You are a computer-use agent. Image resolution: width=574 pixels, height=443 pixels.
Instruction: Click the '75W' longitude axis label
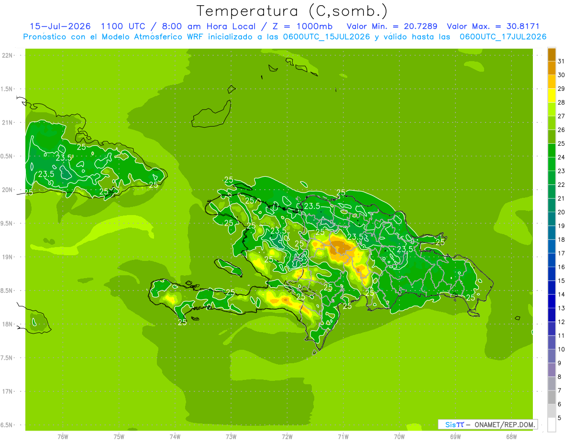[119, 436]
